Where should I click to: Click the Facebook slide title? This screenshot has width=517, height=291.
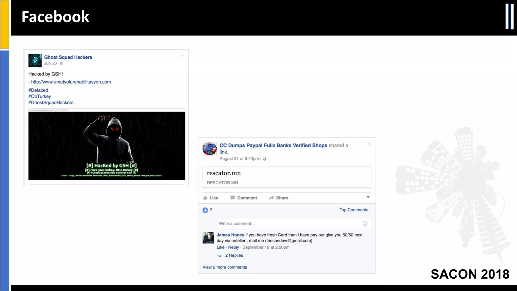[55, 17]
